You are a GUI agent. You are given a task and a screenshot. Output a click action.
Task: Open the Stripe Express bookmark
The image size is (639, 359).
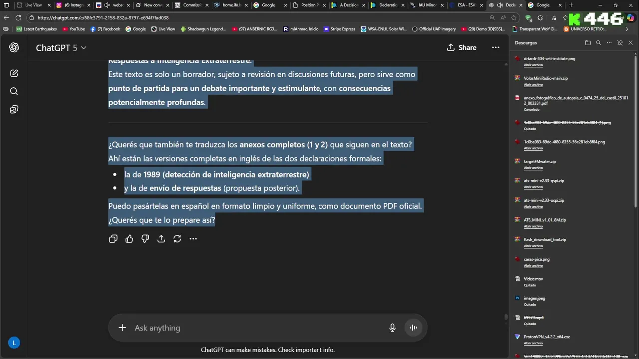click(340, 29)
